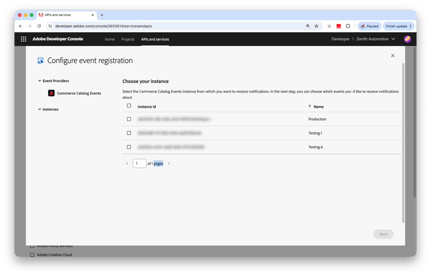The height and width of the screenshot is (276, 431).
Task: Open the Adobe app switcher grid icon
Action: [x=24, y=39]
